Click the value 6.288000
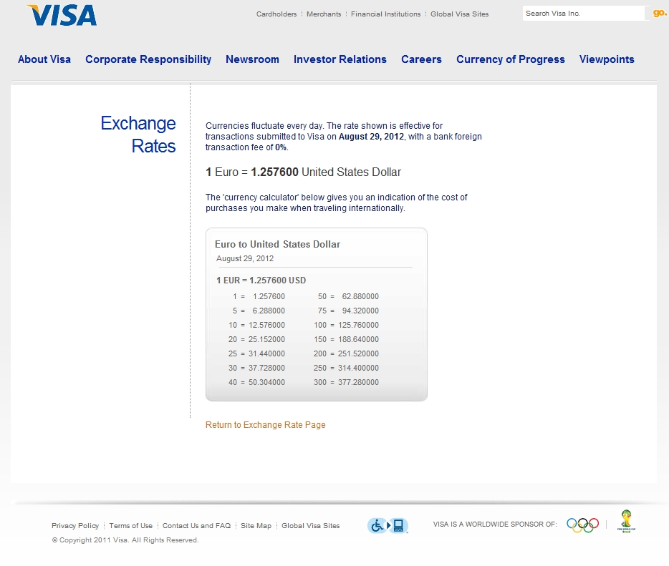 tap(269, 311)
